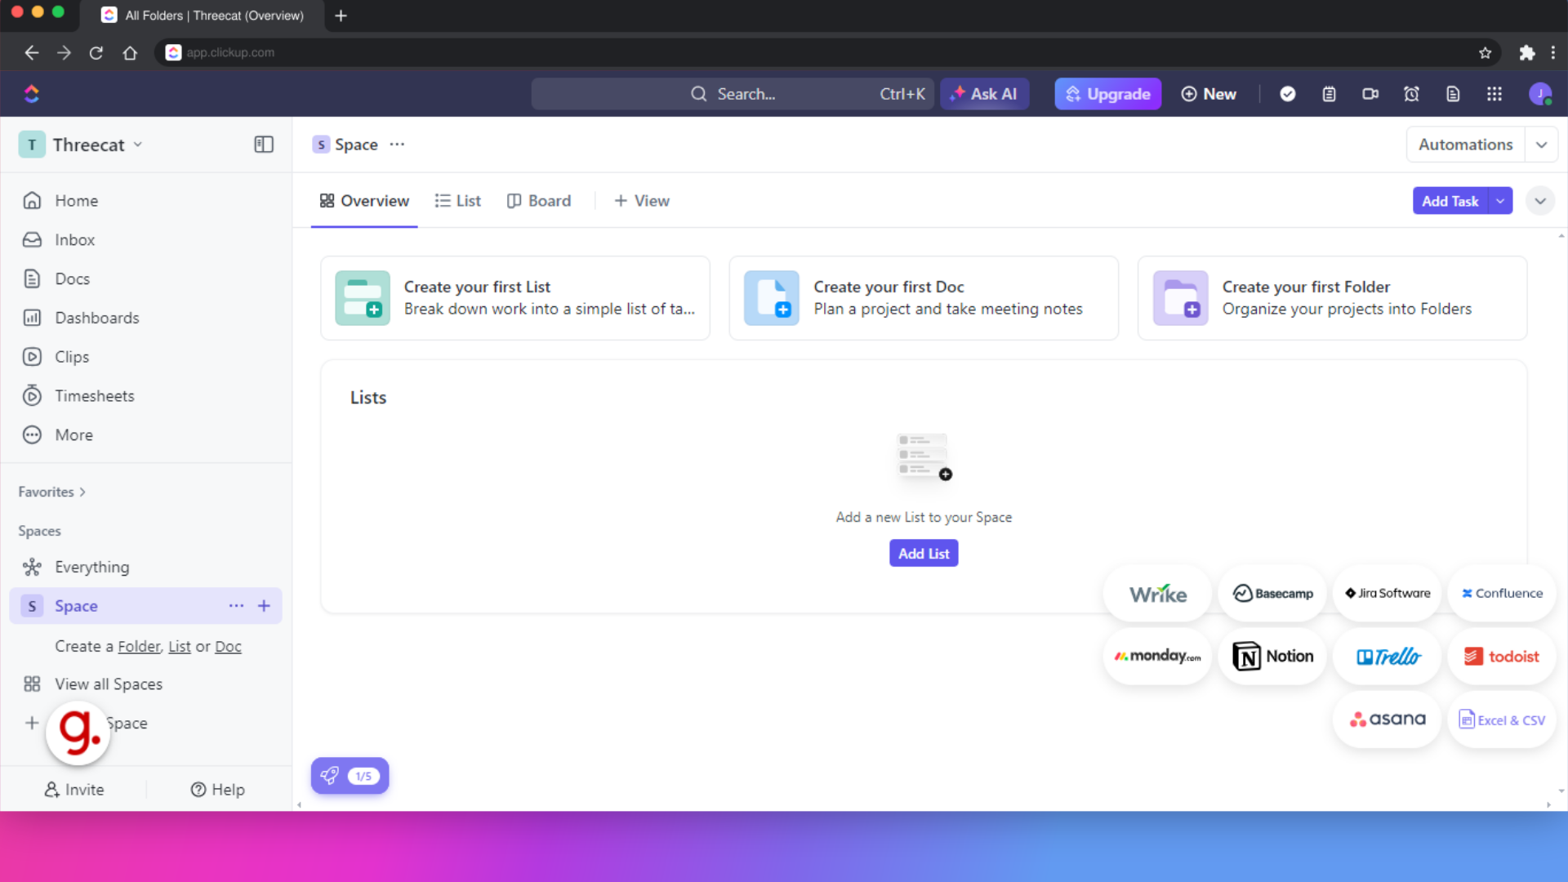This screenshot has height=882, width=1568.
Task: Expand the Automations dropdown arrow
Action: point(1541,145)
